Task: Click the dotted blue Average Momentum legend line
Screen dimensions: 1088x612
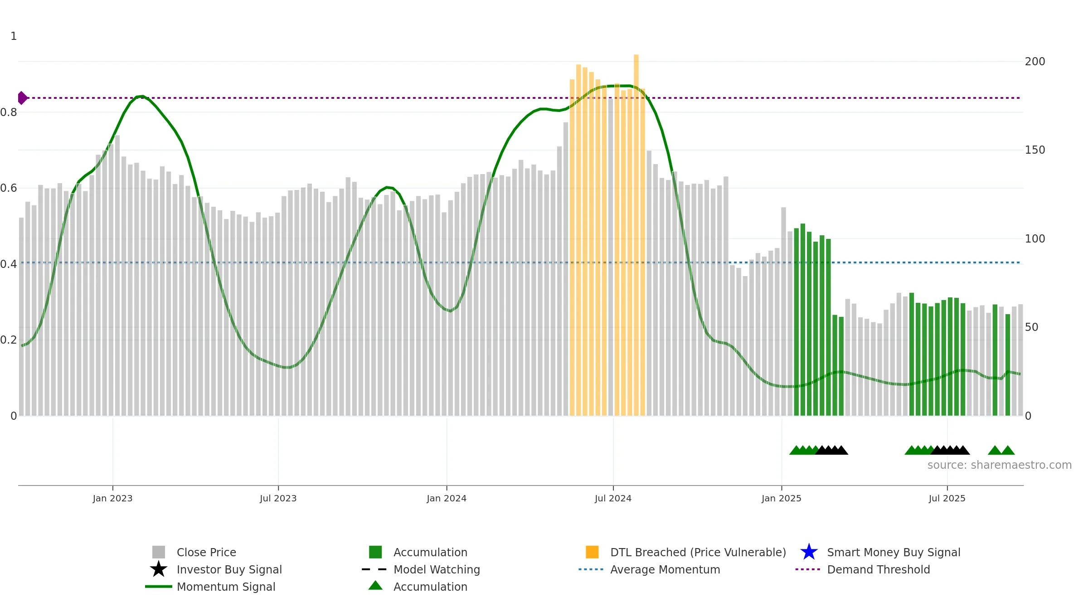Action: (591, 569)
